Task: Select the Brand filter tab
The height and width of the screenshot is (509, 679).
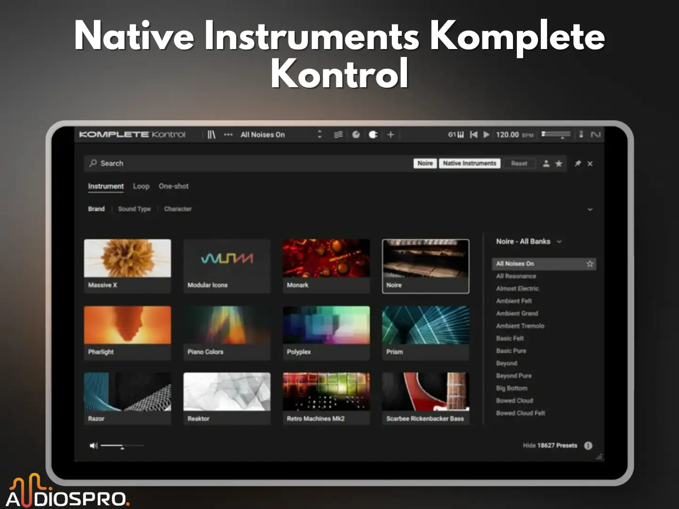Action: [96, 209]
